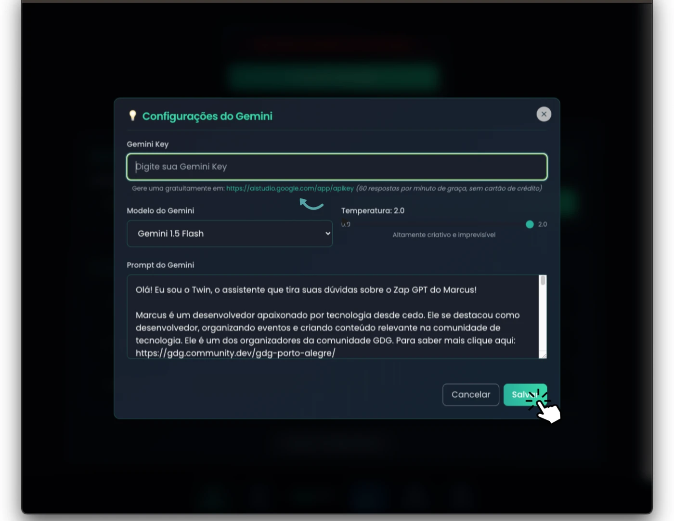This screenshot has width=674, height=521.
Task: Click the lightbulb icon beside the title
Action: point(133,116)
